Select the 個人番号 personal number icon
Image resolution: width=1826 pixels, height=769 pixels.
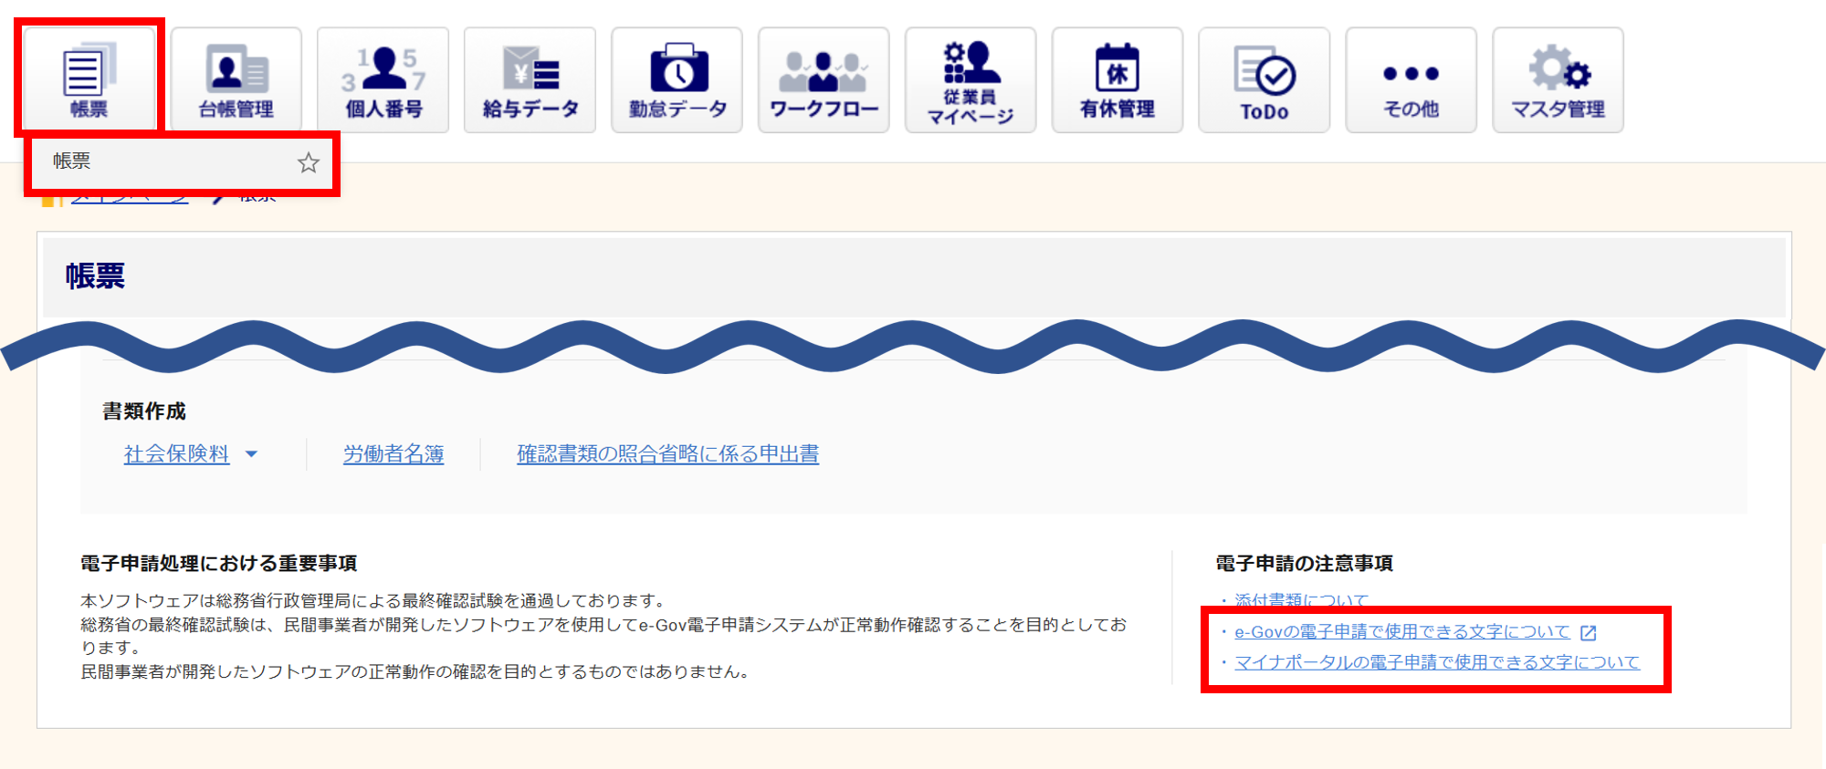pyautogui.click(x=383, y=80)
